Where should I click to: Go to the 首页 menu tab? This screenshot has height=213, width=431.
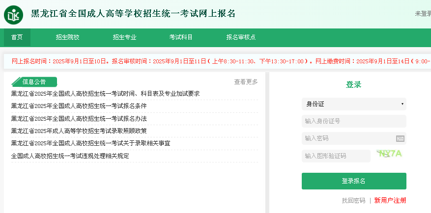[x=17, y=37]
